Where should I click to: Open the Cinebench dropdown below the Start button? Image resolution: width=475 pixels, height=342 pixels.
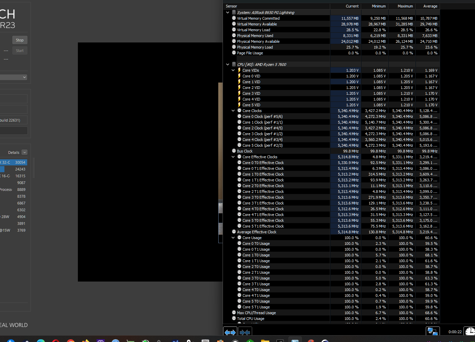pos(14,77)
